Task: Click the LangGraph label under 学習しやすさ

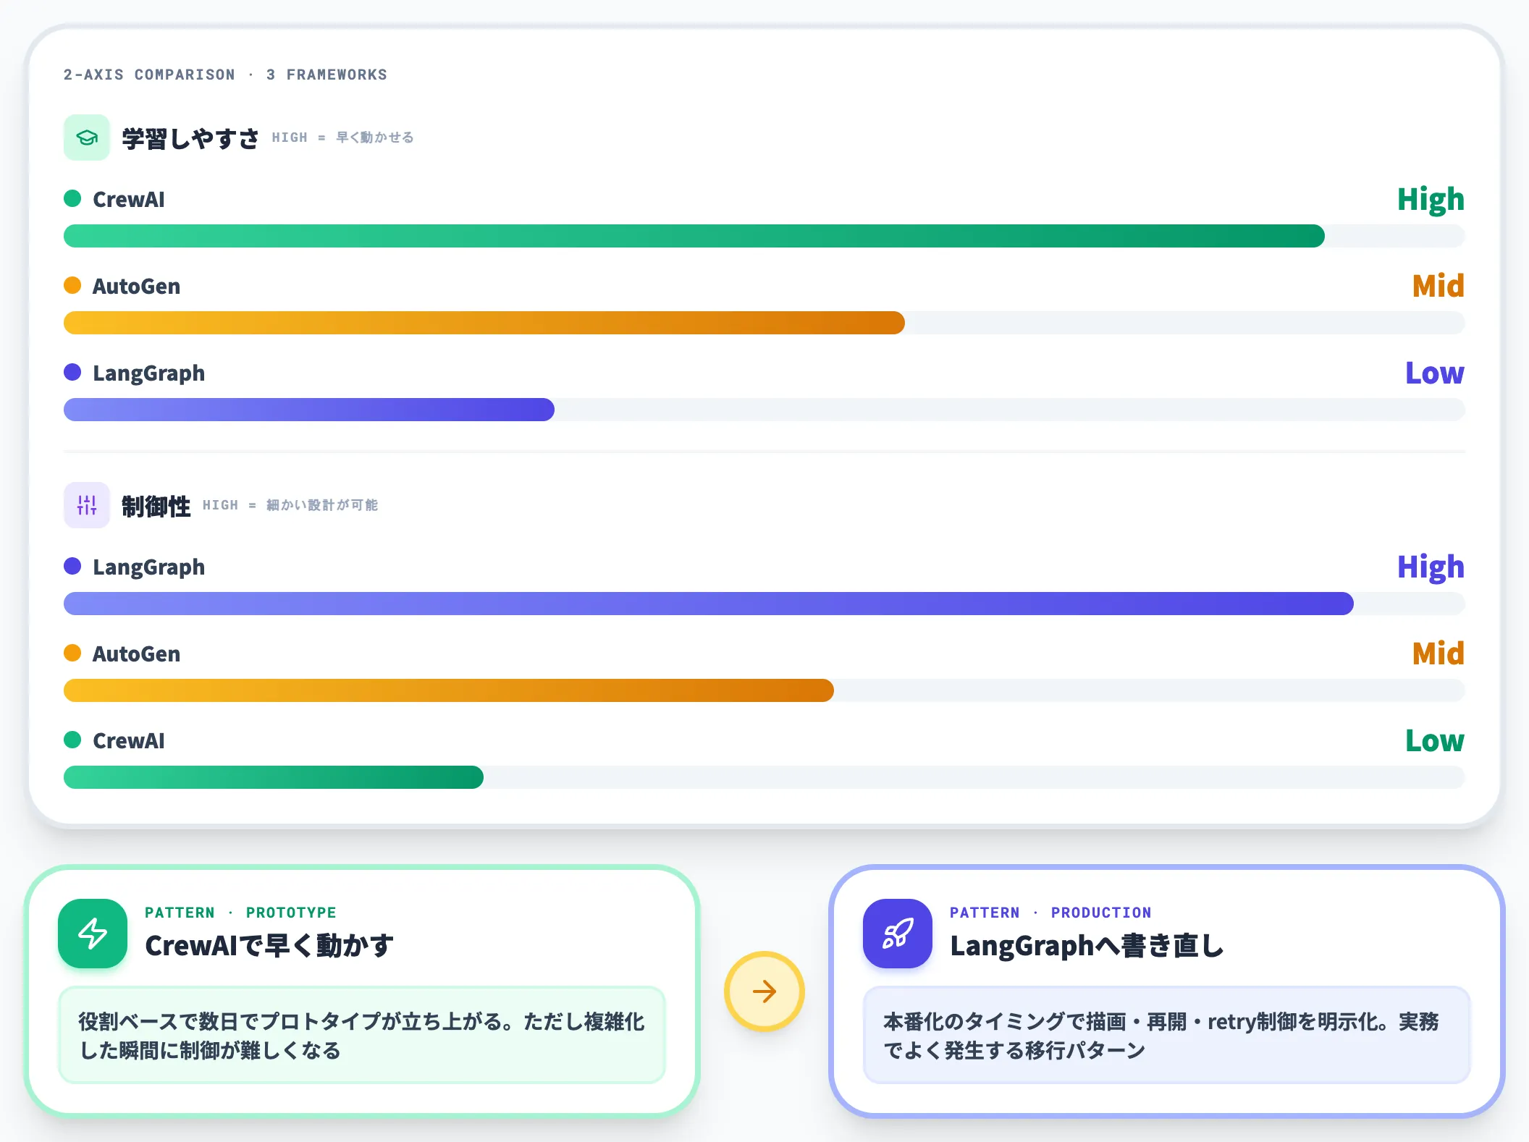Action: (x=148, y=373)
